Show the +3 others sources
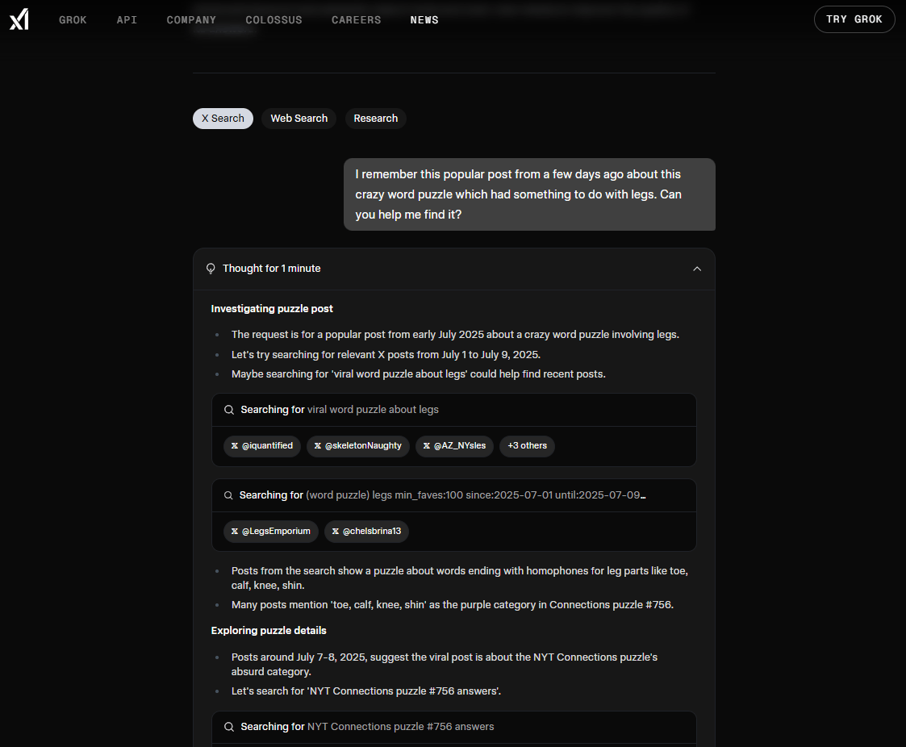The height and width of the screenshot is (747, 906). tap(527, 446)
